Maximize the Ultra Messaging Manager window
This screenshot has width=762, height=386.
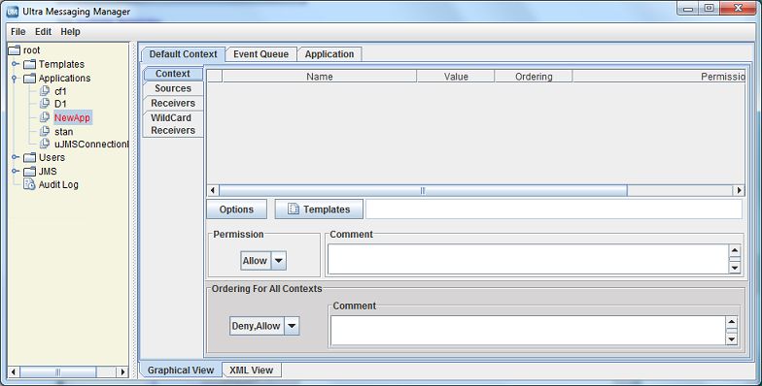(710, 8)
